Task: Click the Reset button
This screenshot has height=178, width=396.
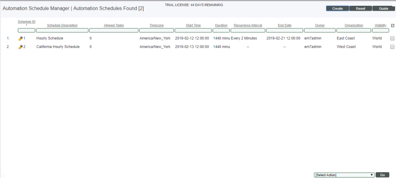Action: pyautogui.click(x=360, y=8)
